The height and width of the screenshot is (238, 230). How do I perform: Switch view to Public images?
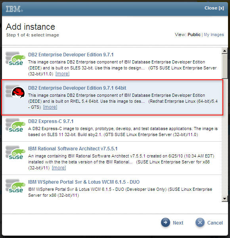point(194,35)
